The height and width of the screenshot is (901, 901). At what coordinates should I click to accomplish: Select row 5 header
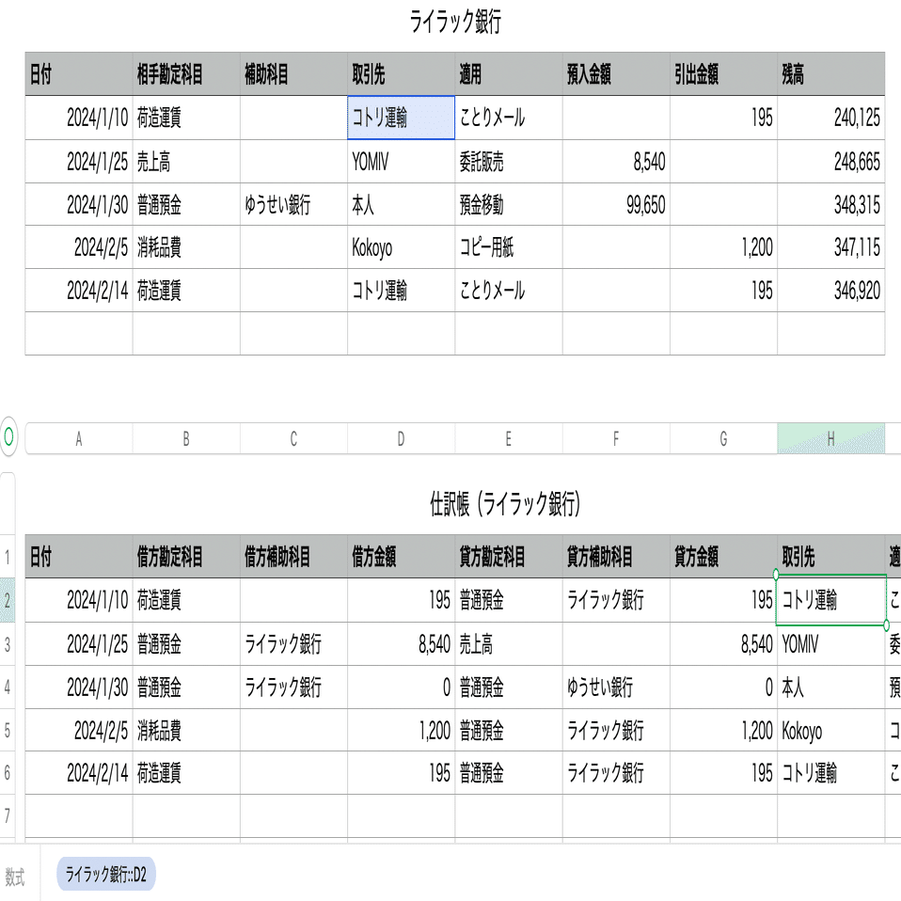pyautogui.click(x=8, y=730)
